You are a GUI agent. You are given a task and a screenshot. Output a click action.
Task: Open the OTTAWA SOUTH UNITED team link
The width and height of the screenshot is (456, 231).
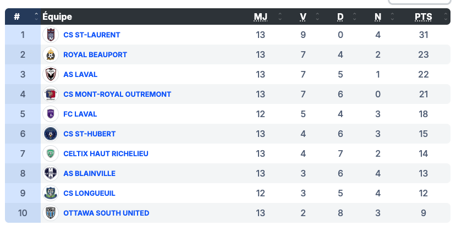(106, 213)
